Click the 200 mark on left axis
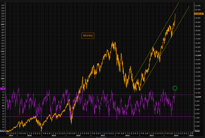Screen dimensions: 205x138 3,24
